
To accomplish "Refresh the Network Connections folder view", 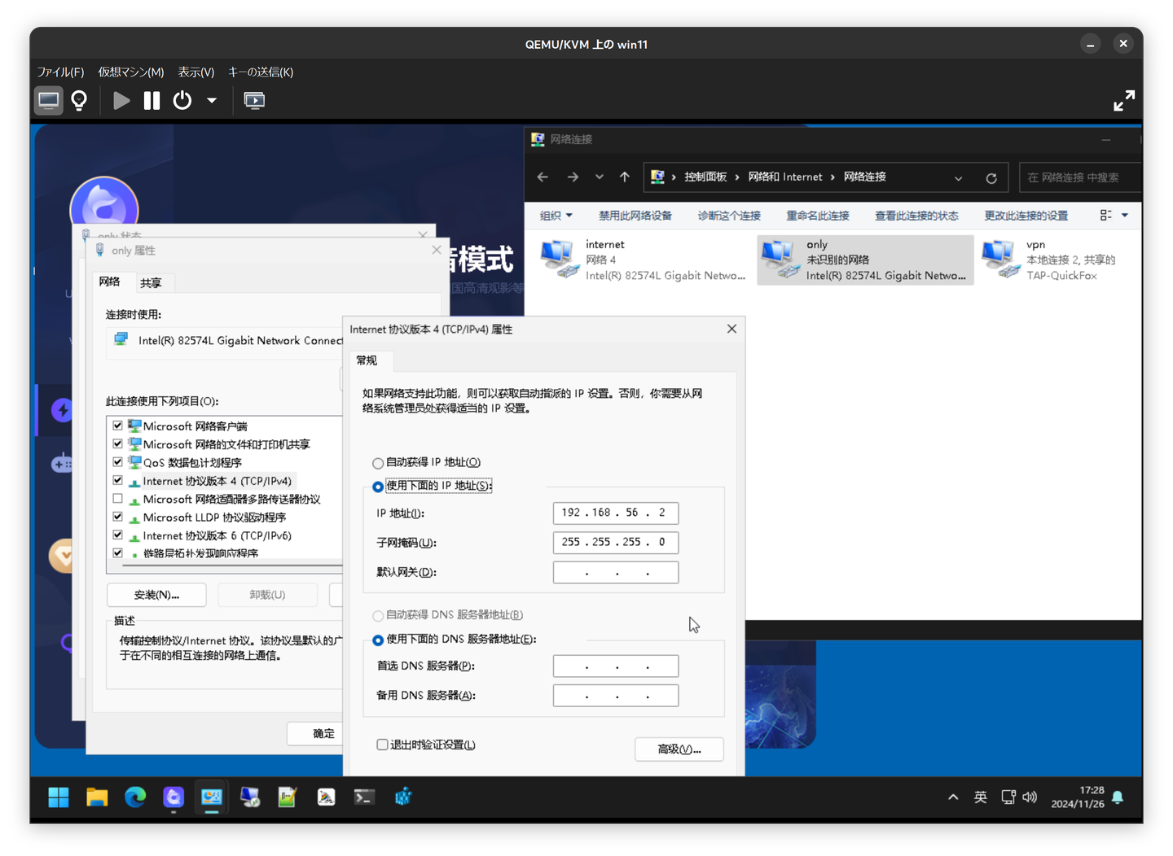I will (991, 178).
